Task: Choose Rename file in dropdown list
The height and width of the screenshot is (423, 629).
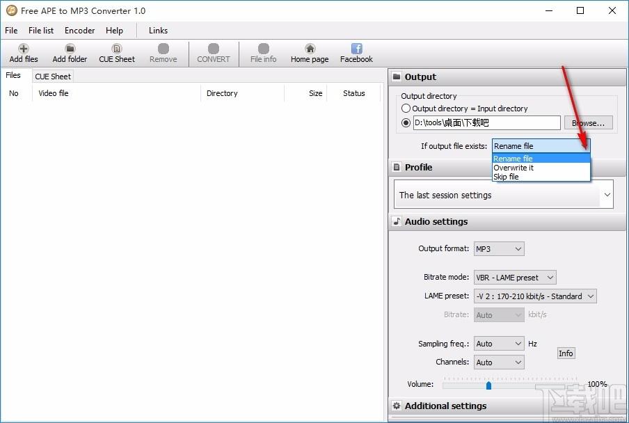Action: tap(541, 159)
